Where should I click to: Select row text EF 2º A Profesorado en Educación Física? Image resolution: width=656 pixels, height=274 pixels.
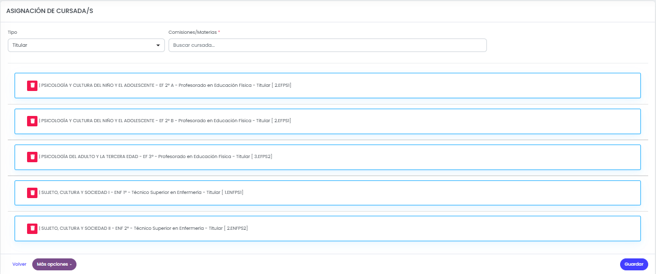pyautogui.click(x=165, y=85)
